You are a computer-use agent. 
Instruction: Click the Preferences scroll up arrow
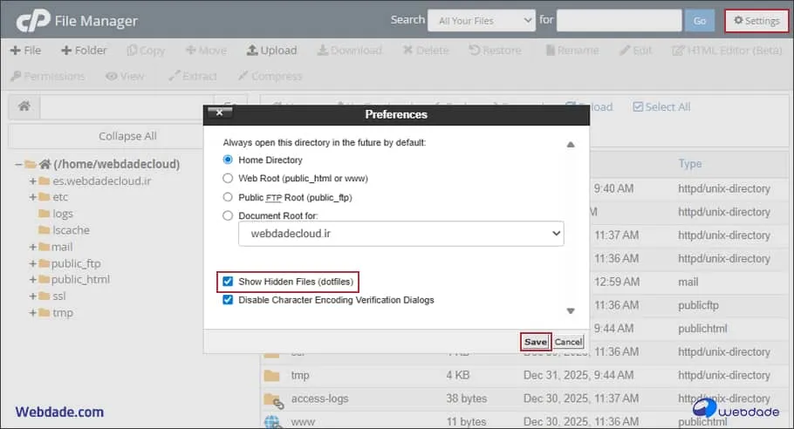coord(571,145)
